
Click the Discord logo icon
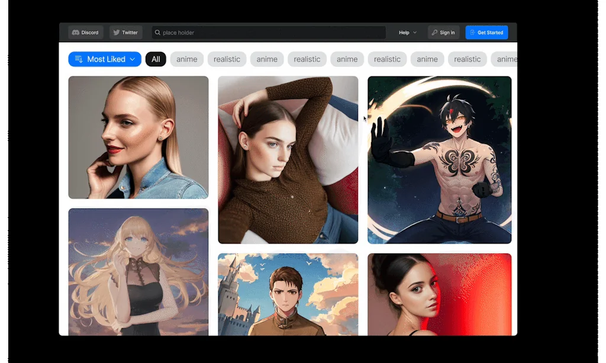tap(76, 33)
